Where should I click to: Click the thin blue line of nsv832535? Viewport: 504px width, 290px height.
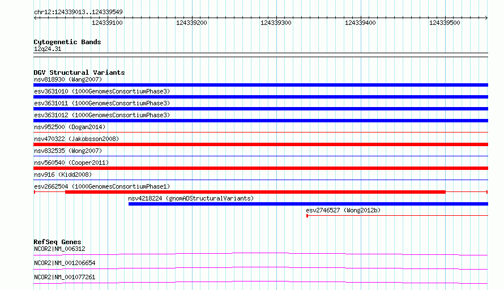tap(260, 156)
